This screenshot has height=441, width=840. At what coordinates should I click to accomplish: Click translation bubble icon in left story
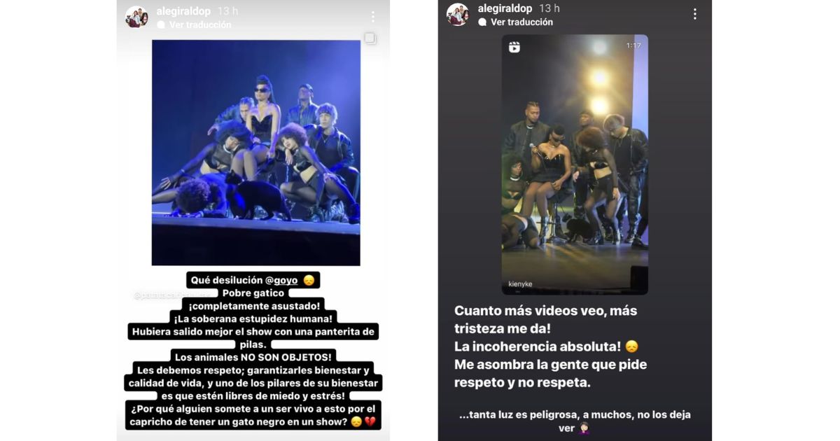(161, 25)
